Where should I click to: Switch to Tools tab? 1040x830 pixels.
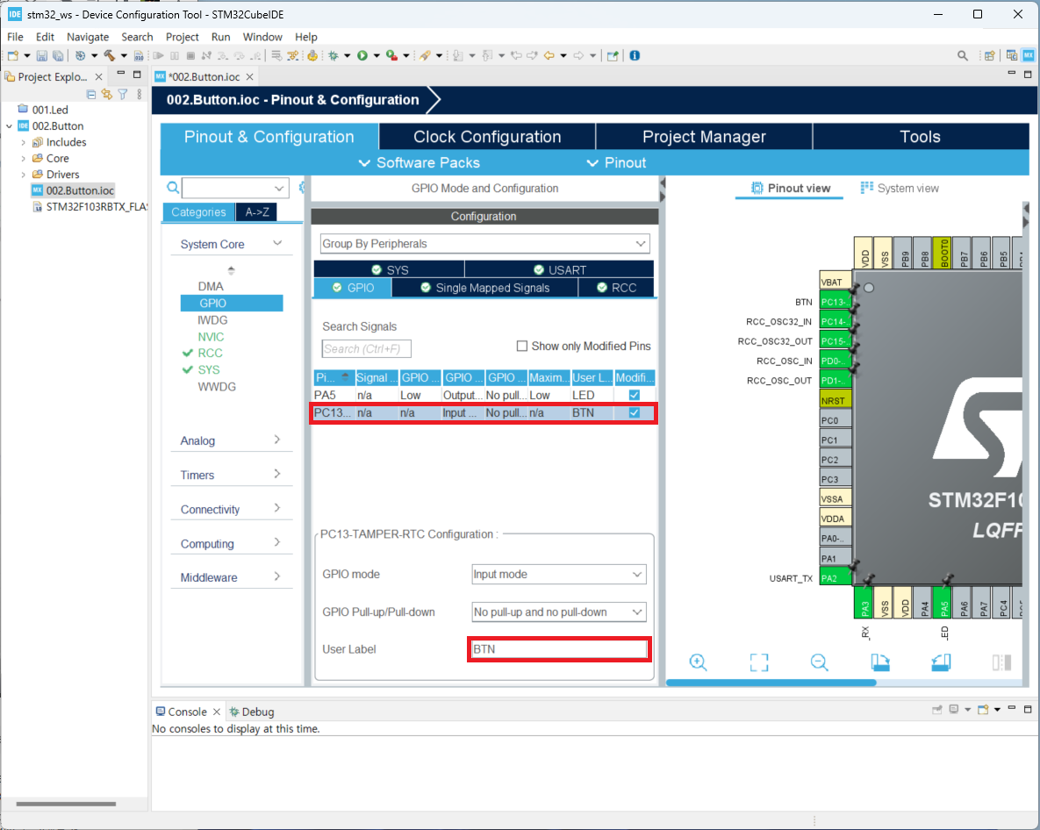click(920, 137)
